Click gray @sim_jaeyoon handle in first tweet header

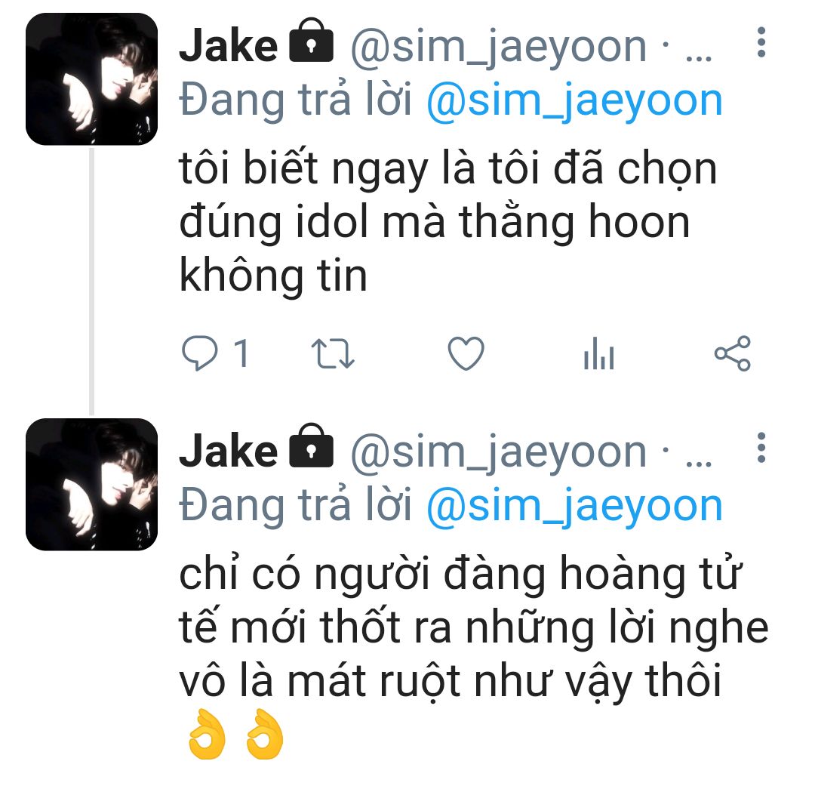coord(499,48)
